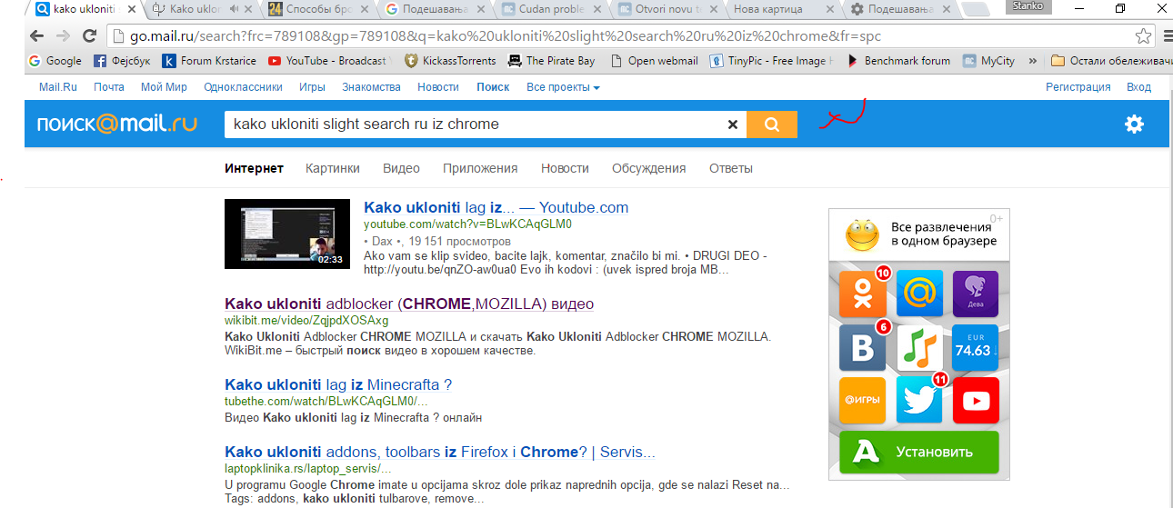Screen dimensions: 1173x508
Task: Go back with the browser back arrow
Action: click(36, 37)
